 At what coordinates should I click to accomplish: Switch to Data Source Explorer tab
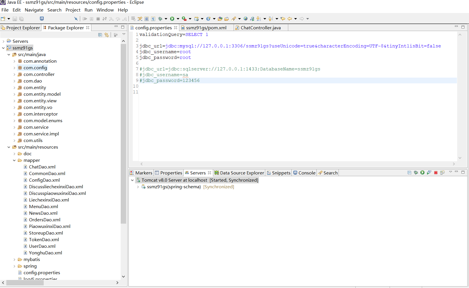[239, 173]
